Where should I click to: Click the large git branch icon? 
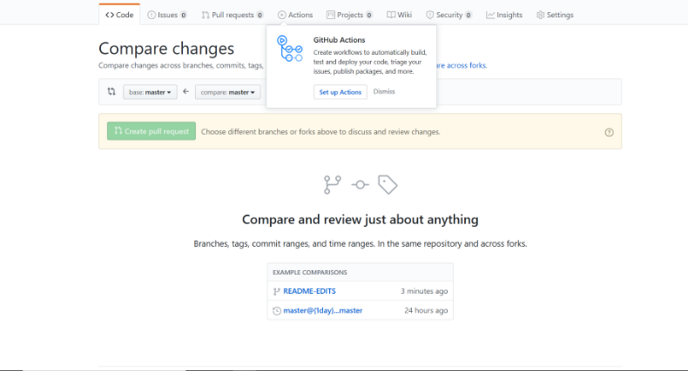pos(332,184)
